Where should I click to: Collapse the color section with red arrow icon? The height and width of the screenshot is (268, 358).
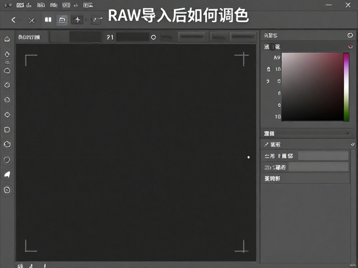[x=351, y=47]
